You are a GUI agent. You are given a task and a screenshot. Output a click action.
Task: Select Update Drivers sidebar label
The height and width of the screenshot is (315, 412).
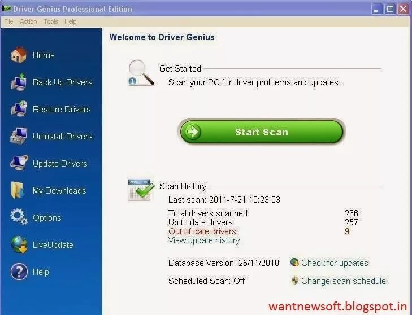60,164
